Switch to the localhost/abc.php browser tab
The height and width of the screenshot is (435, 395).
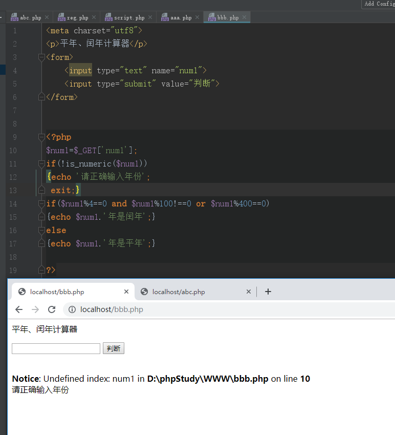click(178, 292)
